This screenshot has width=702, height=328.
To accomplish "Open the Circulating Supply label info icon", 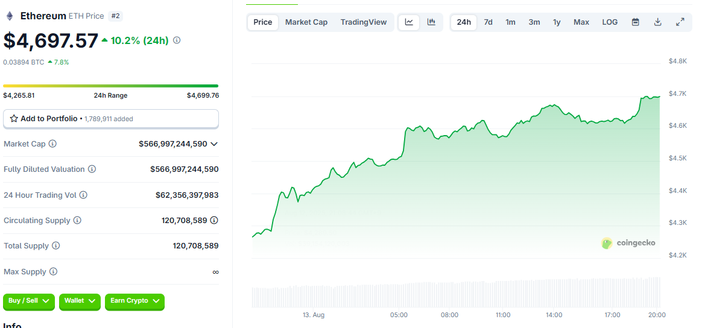I will pyautogui.click(x=77, y=220).
